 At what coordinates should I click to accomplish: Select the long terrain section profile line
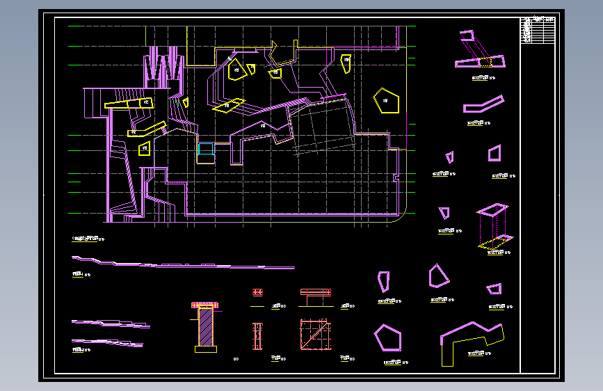point(183,262)
